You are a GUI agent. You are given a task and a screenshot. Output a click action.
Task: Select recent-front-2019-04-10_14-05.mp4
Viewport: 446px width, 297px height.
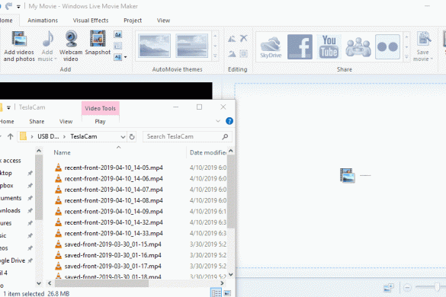coord(114,168)
